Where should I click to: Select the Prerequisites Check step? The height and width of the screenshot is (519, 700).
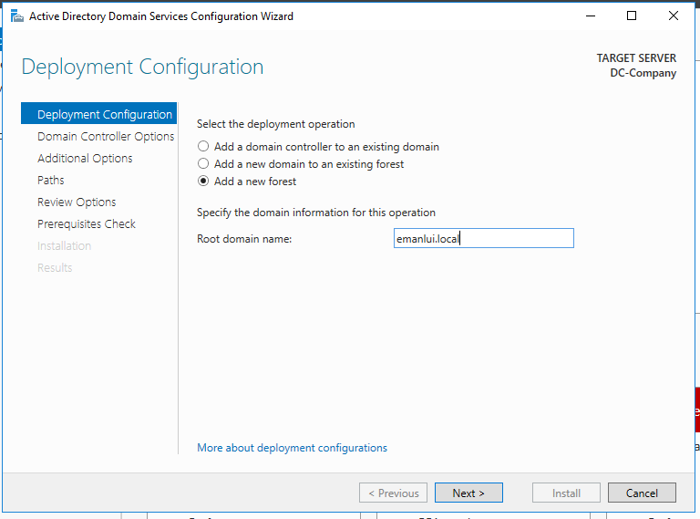pyautogui.click(x=87, y=224)
